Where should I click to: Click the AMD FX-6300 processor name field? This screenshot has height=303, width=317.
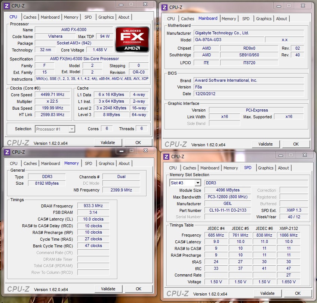(74, 30)
